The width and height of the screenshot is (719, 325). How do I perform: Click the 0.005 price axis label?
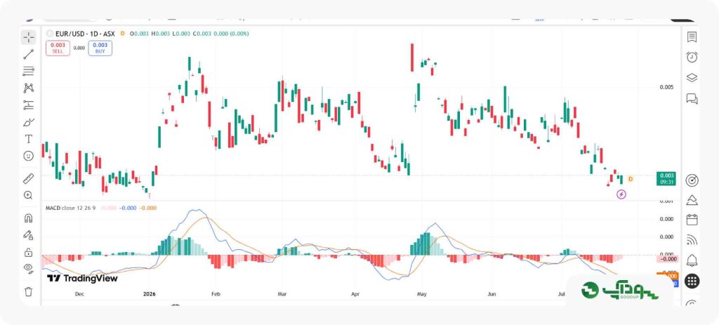(x=666, y=87)
